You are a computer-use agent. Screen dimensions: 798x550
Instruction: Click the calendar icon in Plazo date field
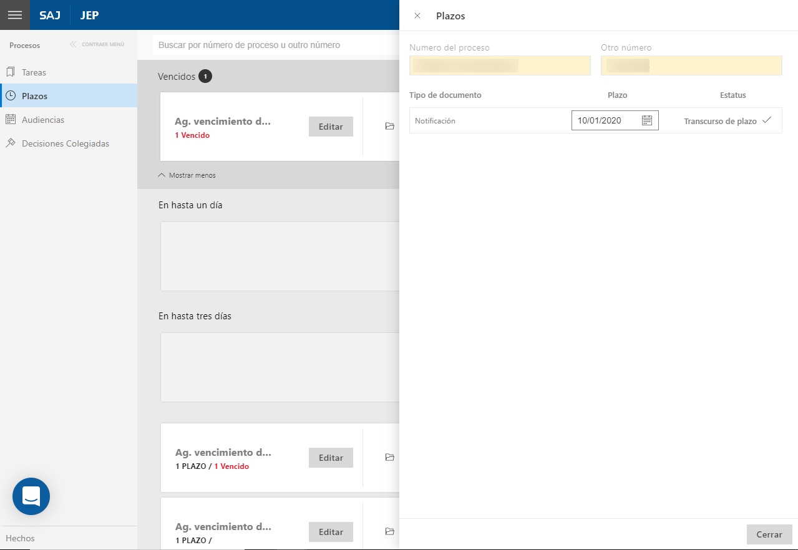[x=647, y=121]
